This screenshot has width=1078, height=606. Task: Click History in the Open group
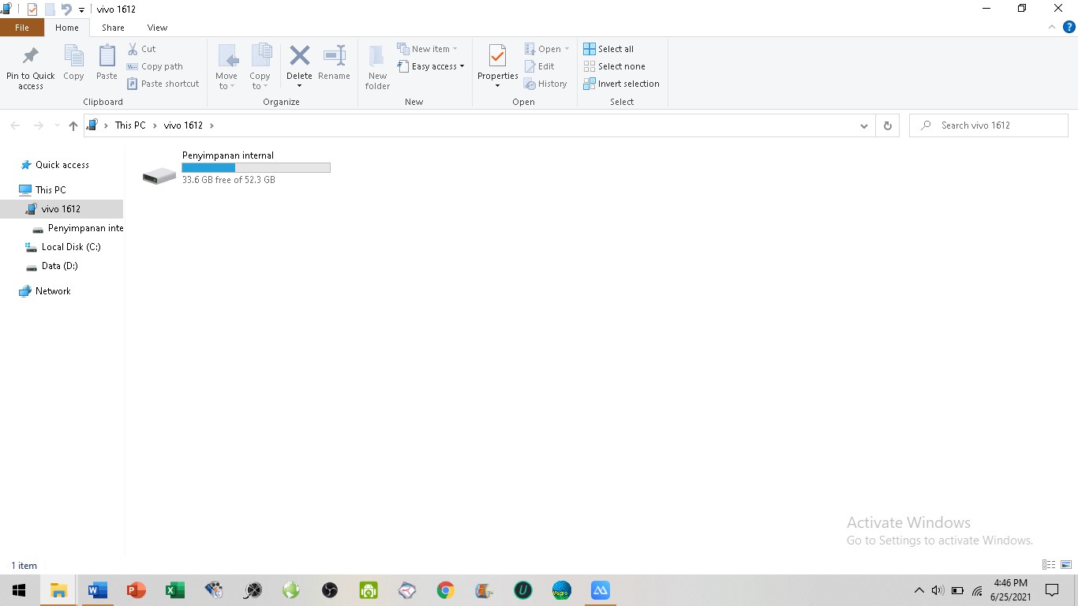tap(545, 84)
